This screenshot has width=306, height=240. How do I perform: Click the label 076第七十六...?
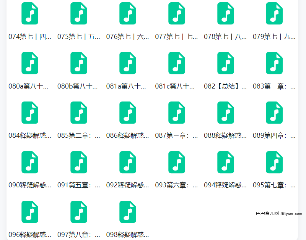pyautogui.click(x=128, y=37)
